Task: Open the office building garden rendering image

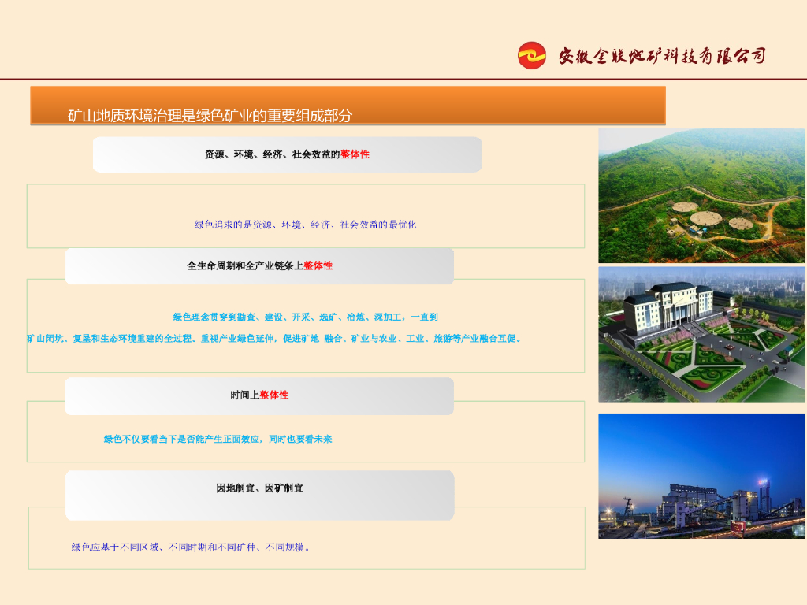Action: tap(702, 334)
